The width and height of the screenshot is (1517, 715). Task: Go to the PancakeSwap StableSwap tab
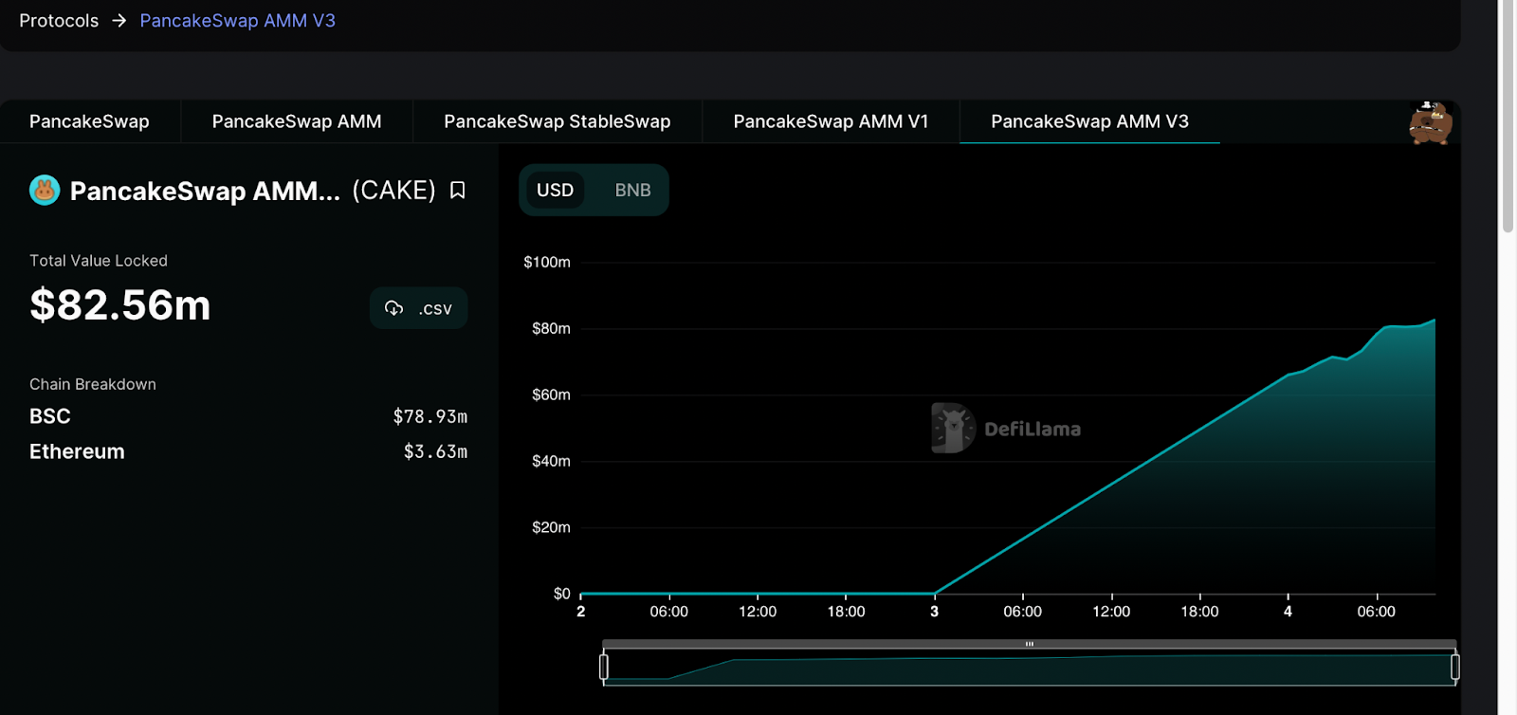click(x=557, y=121)
